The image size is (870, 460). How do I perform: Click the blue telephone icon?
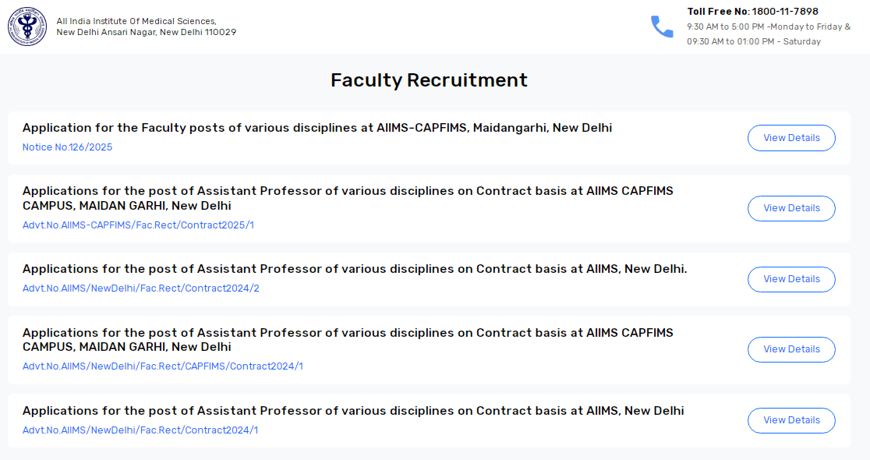pyautogui.click(x=662, y=27)
